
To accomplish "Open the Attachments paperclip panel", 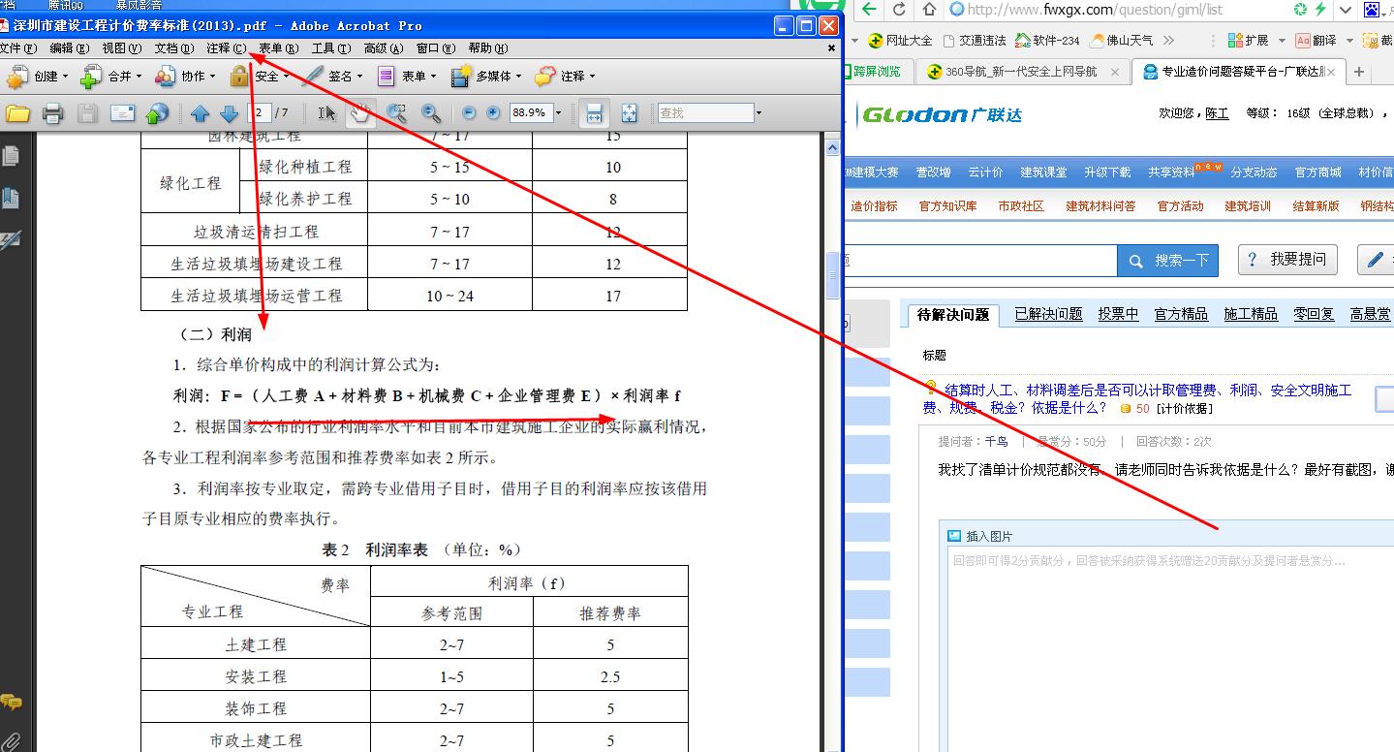I will coord(12,741).
